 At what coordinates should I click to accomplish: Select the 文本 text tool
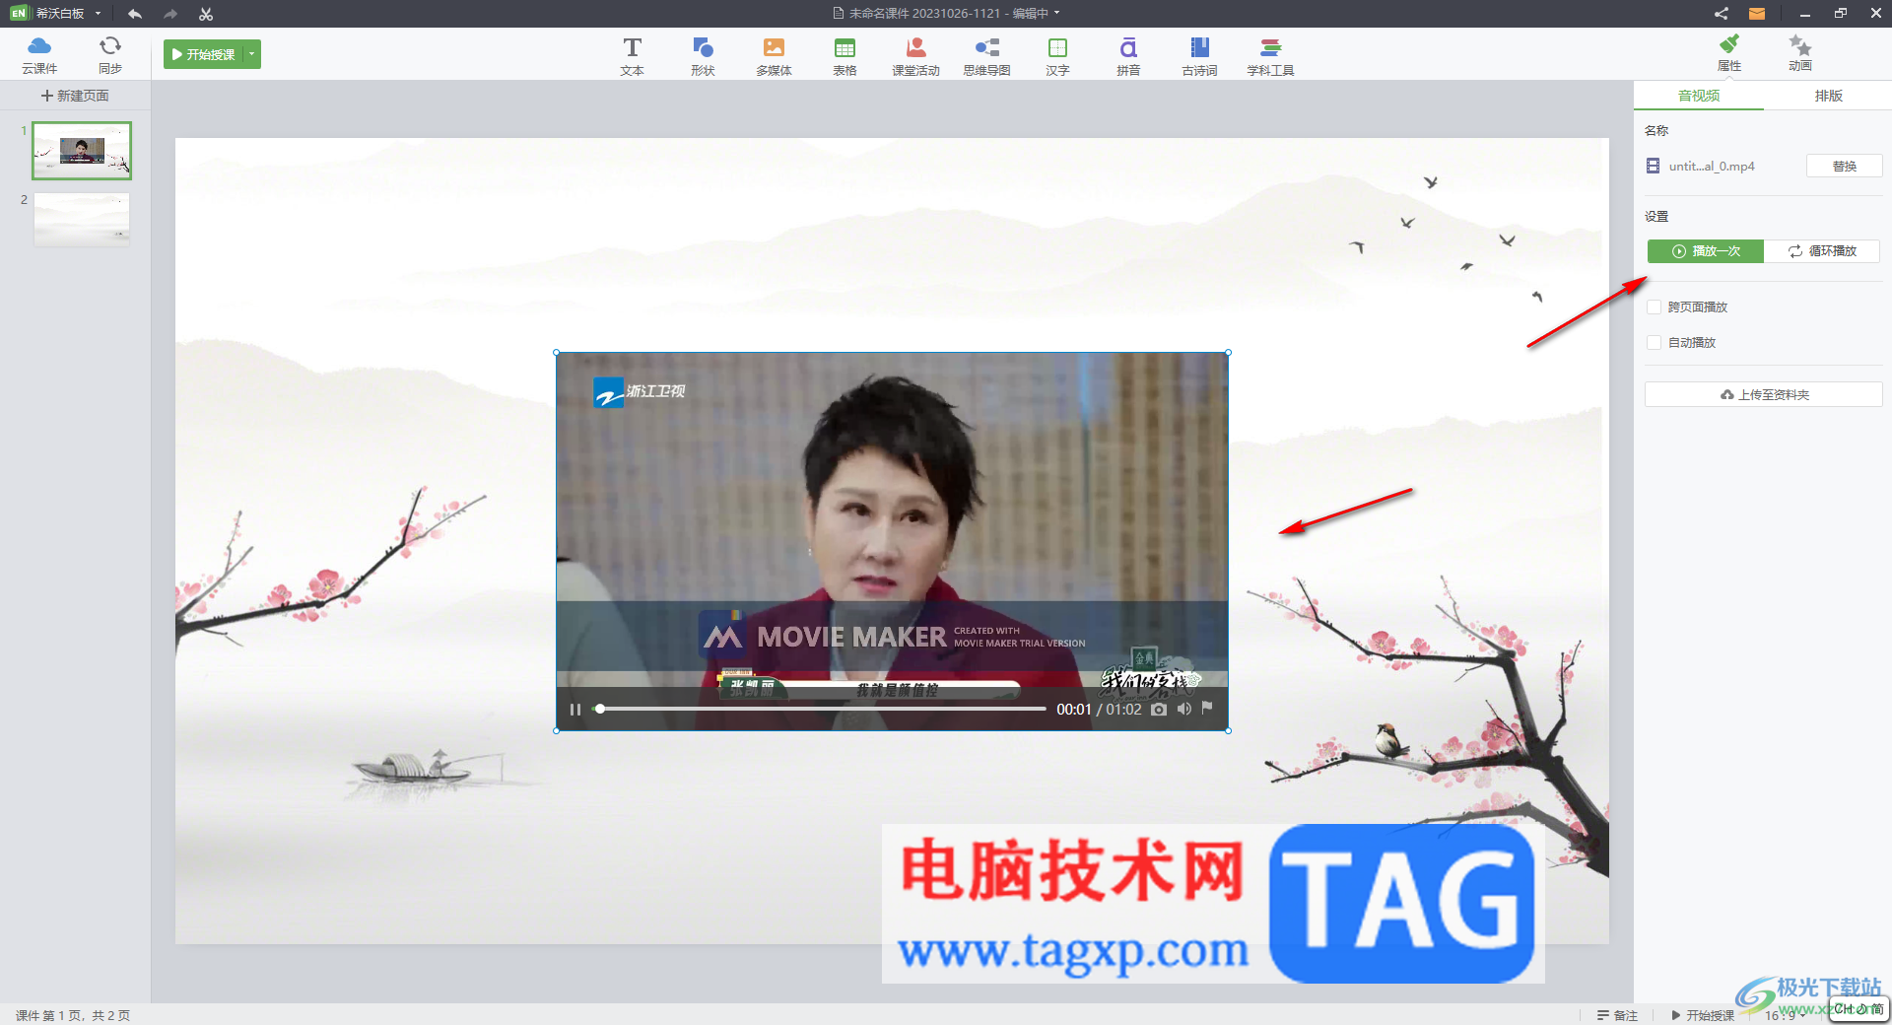tap(633, 56)
